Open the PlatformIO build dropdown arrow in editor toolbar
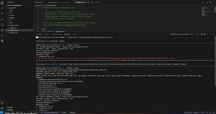This screenshot has height=114, width=216. click(205, 2)
